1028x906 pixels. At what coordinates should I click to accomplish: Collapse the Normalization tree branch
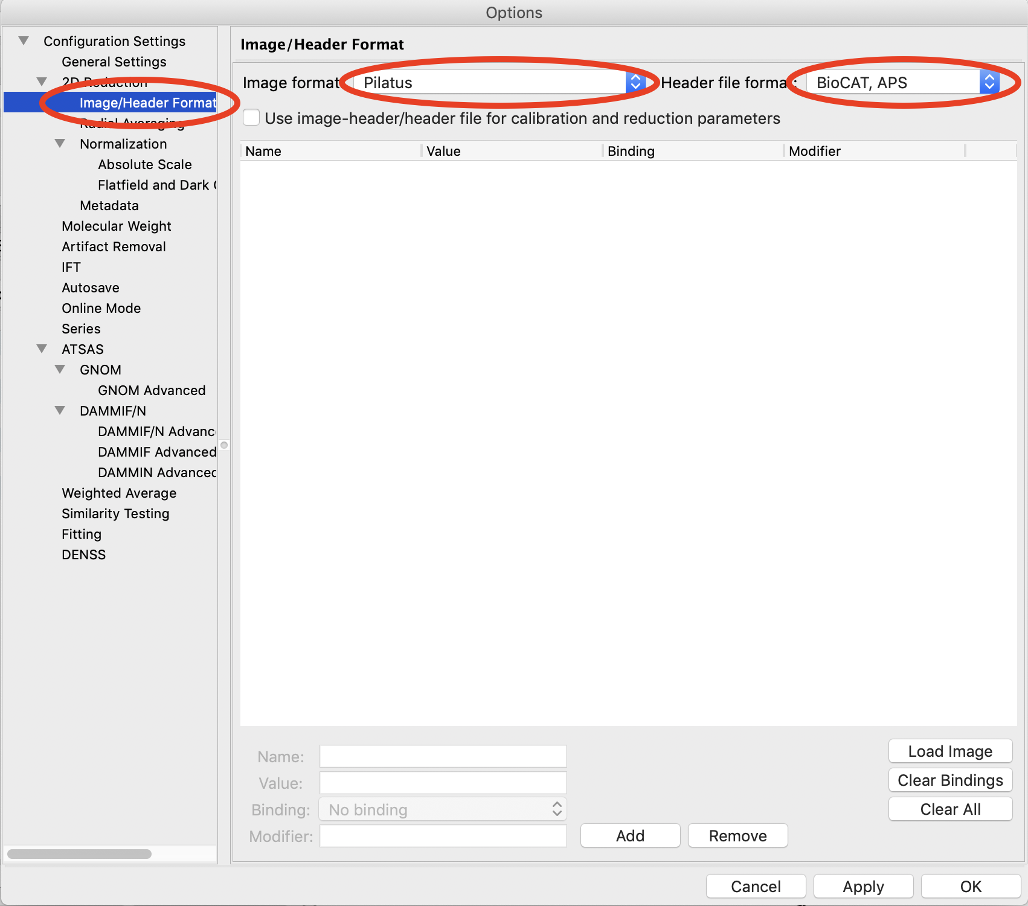tap(60, 144)
